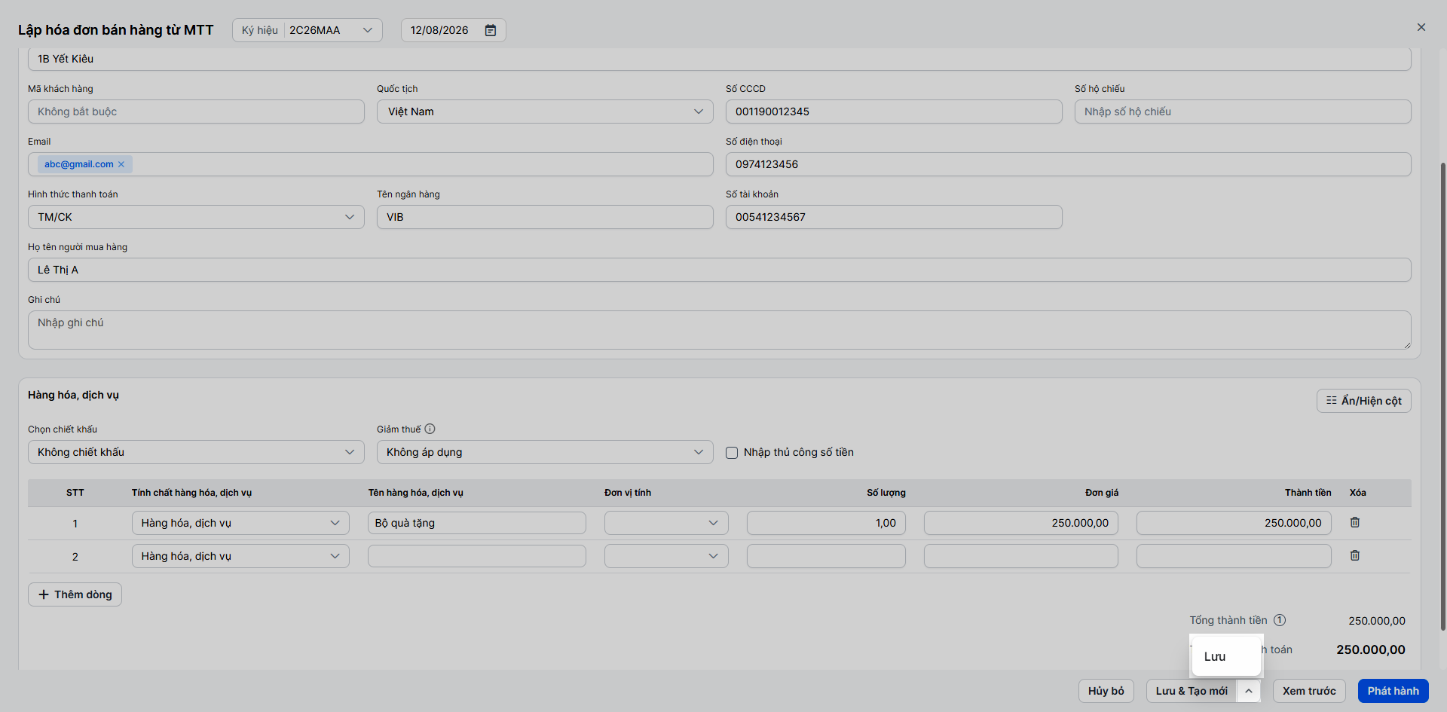The width and height of the screenshot is (1447, 712).
Task: Preview invoice with Xem trước
Action: pos(1309,691)
